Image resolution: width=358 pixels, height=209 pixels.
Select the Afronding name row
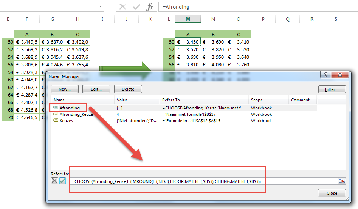point(70,108)
